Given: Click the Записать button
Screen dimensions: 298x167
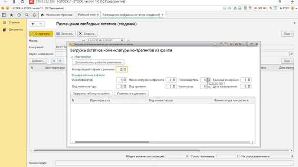Looking at the screenshot, I should point(65,34).
